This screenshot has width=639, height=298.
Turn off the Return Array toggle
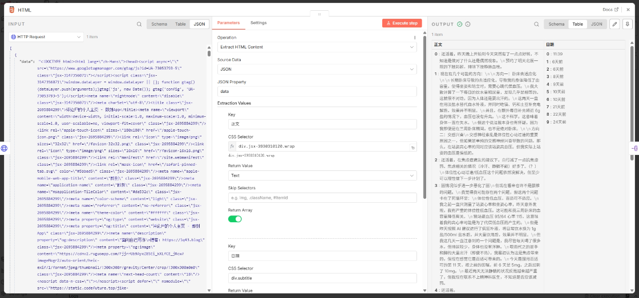234,219
